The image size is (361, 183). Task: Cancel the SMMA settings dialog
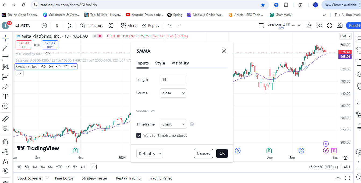pos(203,153)
